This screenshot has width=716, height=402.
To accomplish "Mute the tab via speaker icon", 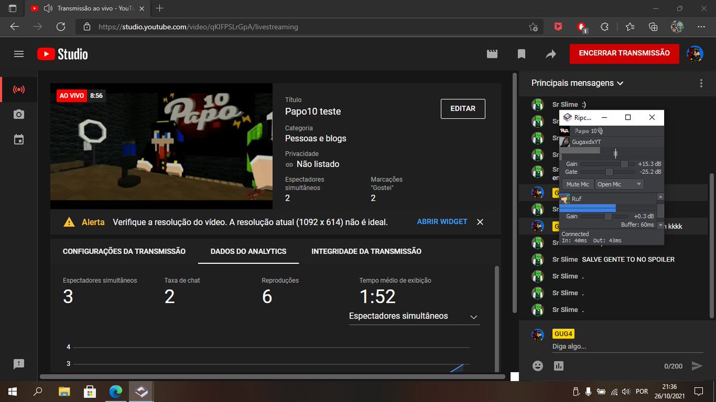I will click(x=49, y=8).
